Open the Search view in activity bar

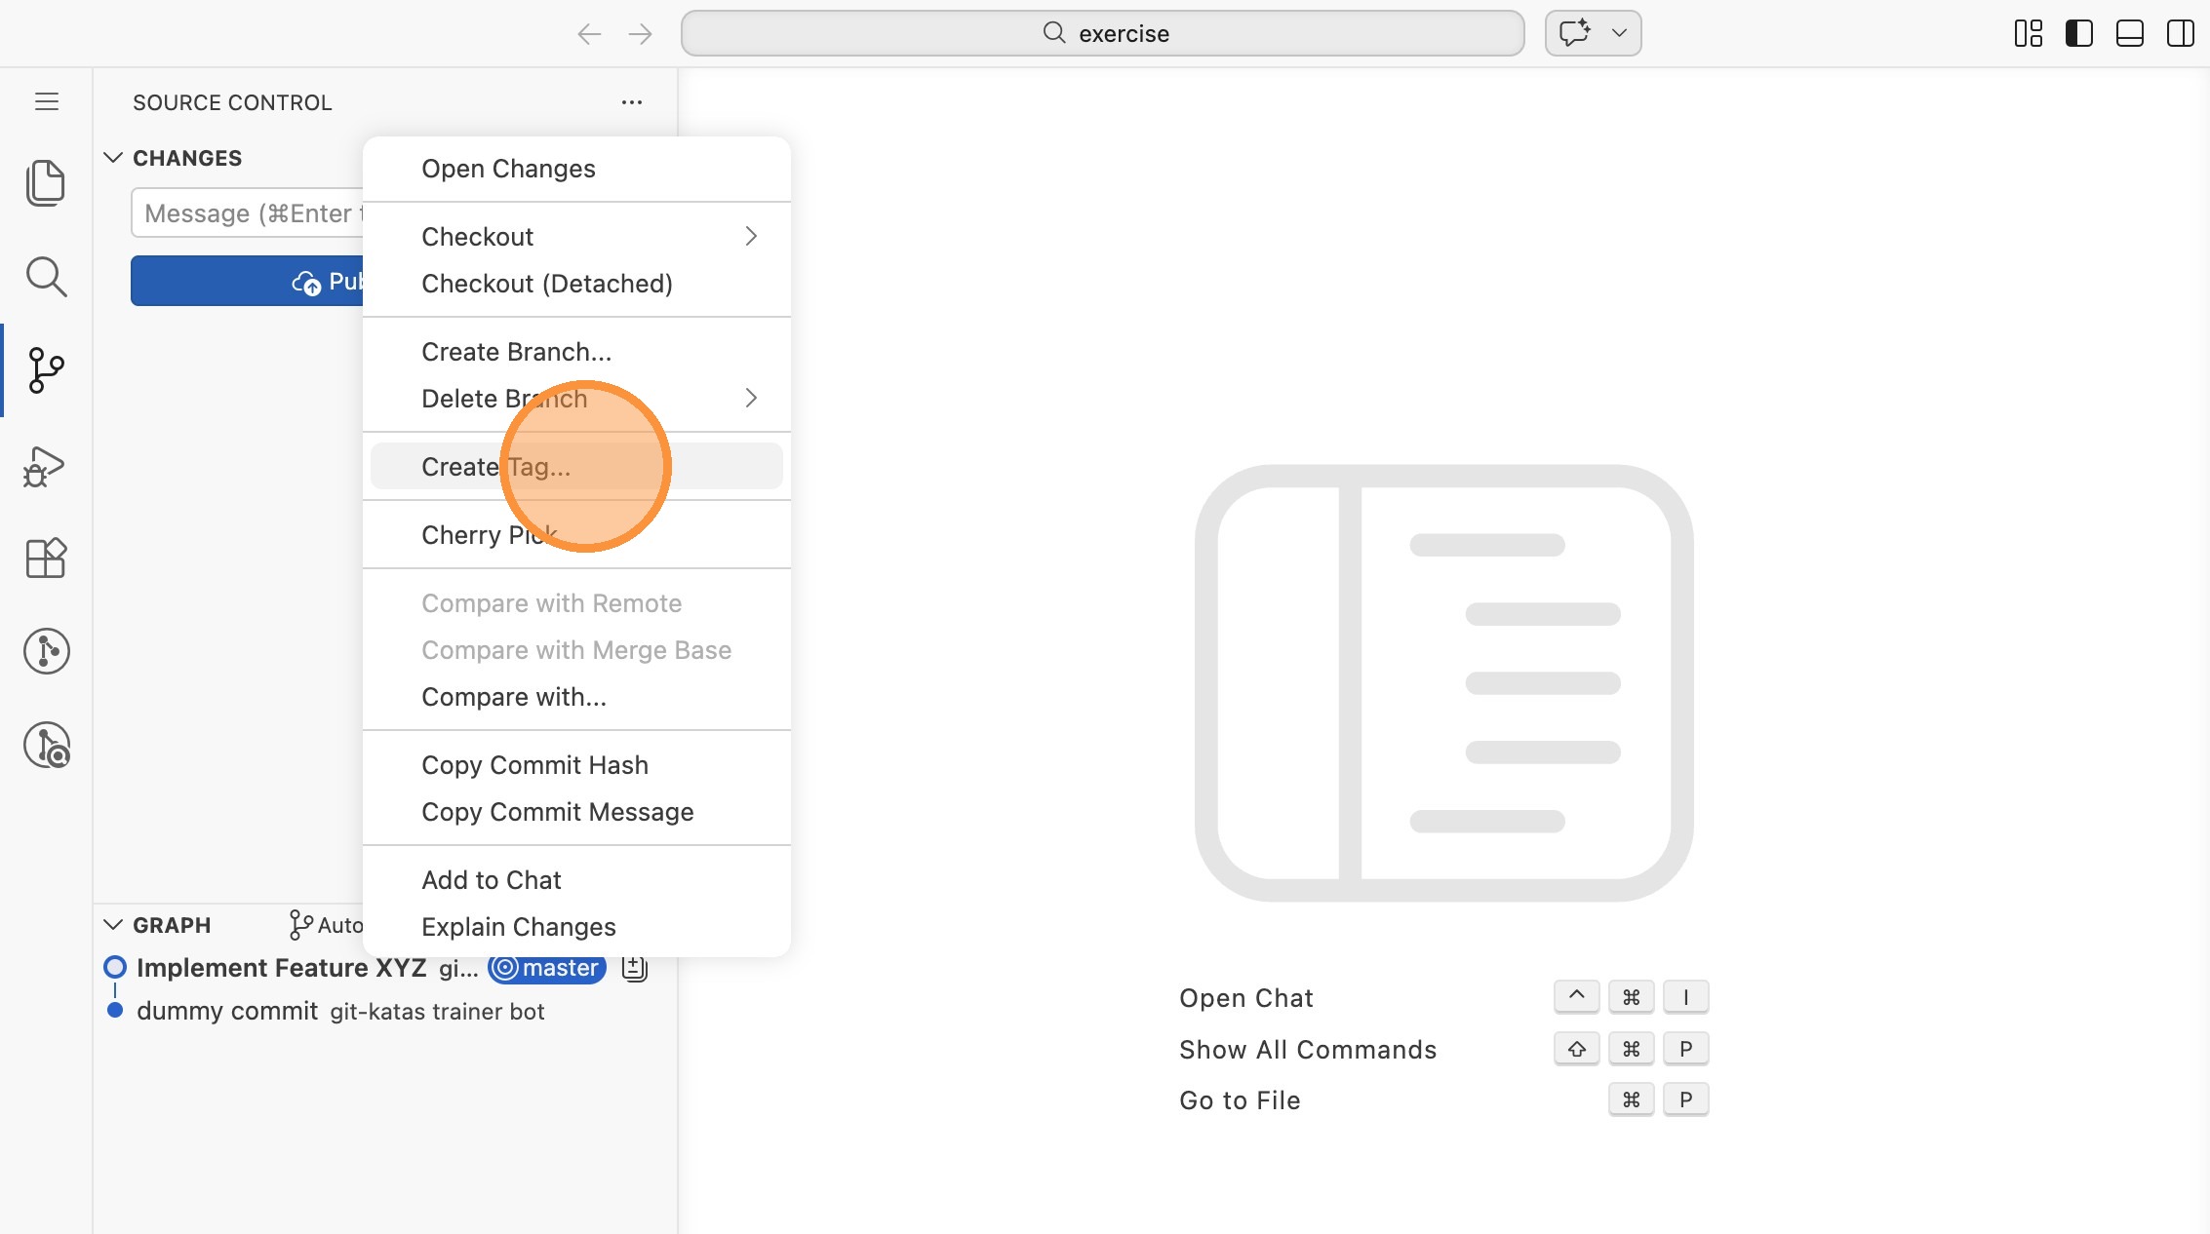click(46, 277)
